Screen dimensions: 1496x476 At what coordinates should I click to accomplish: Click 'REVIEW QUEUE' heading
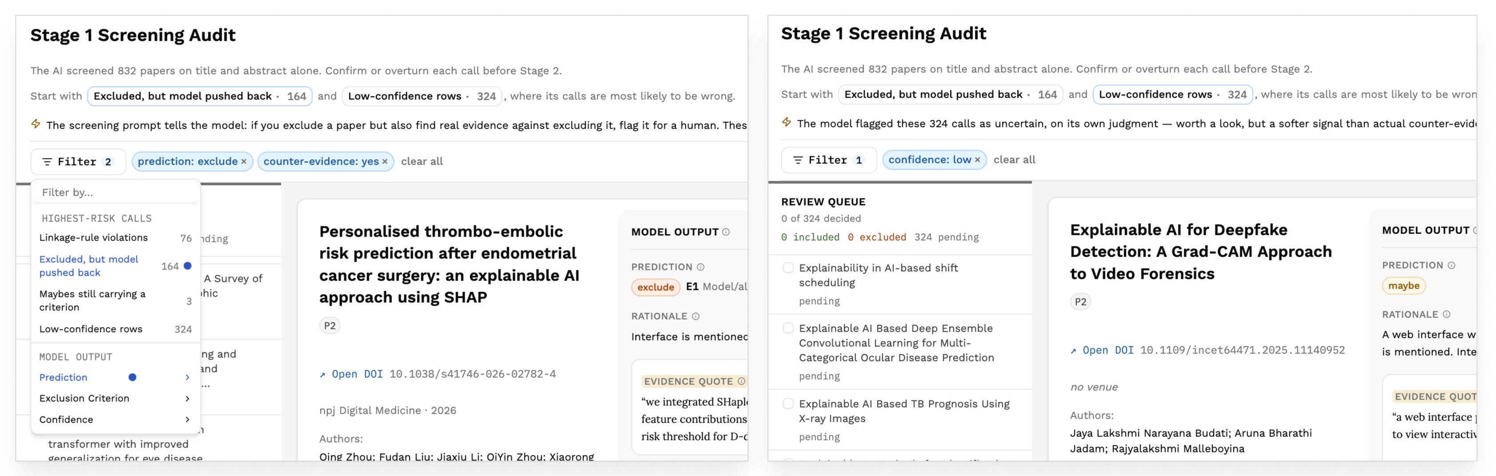point(823,202)
